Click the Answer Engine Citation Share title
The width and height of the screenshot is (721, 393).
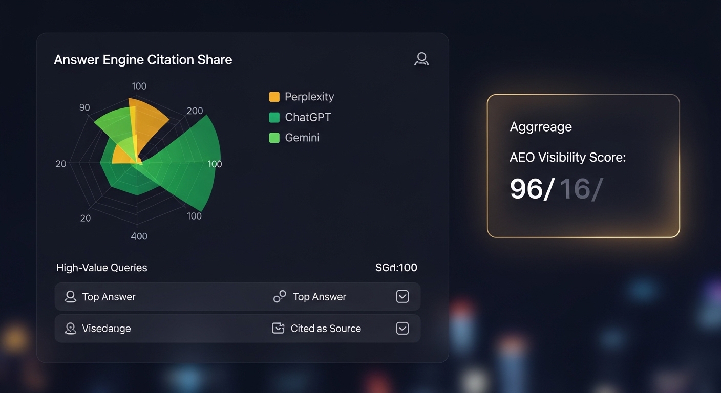[x=143, y=60]
